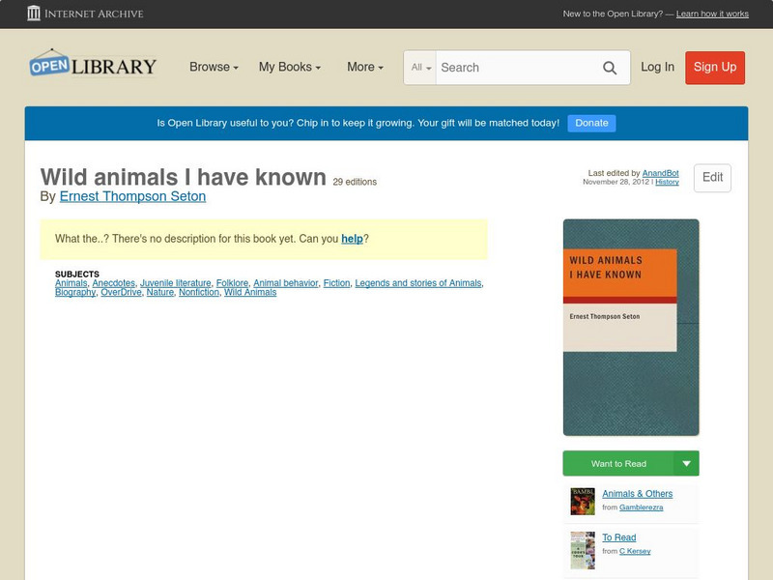This screenshot has width=773, height=580.
Task: Click the Open Library logo
Action: [92, 65]
